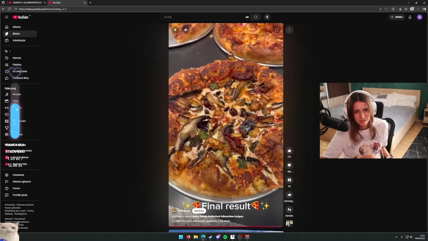428x241 pixels.
Task: Click the Subskrybuj button
Action: tap(199, 211)
